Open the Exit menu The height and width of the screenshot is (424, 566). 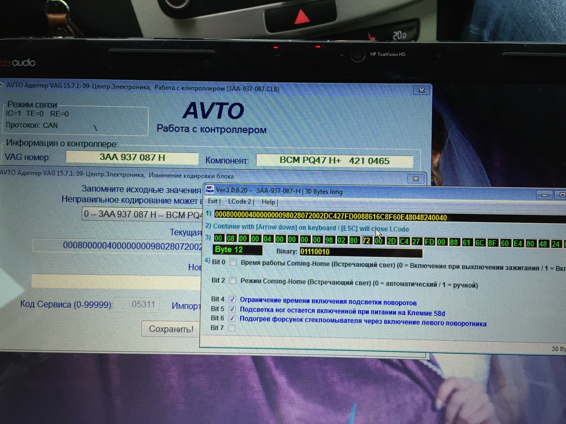pos(213,201)
